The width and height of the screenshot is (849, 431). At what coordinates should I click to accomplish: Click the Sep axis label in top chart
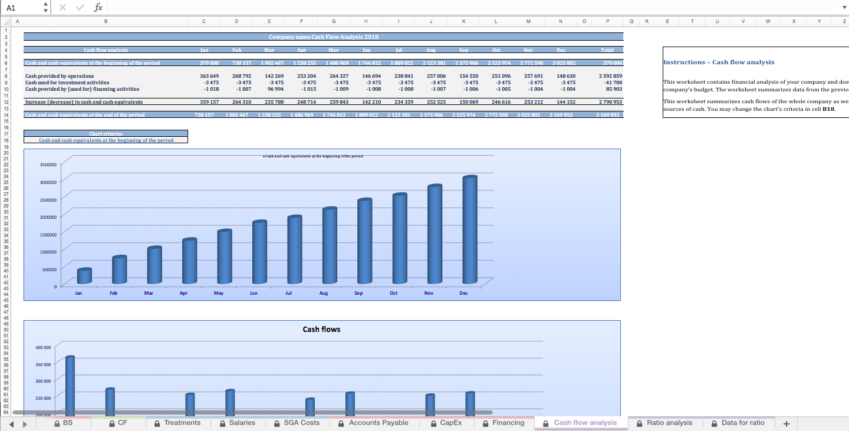coord(358,293)
